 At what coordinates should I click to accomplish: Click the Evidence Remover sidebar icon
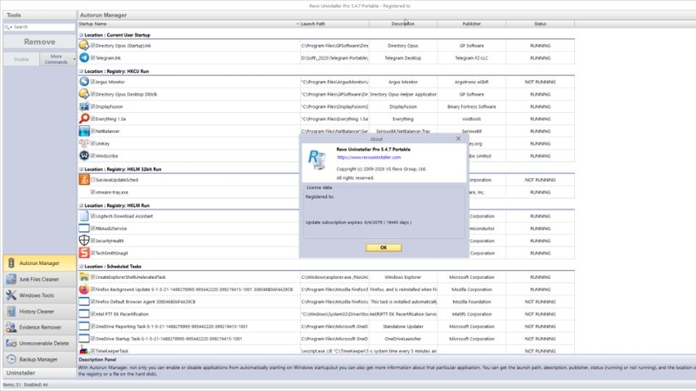11,328
